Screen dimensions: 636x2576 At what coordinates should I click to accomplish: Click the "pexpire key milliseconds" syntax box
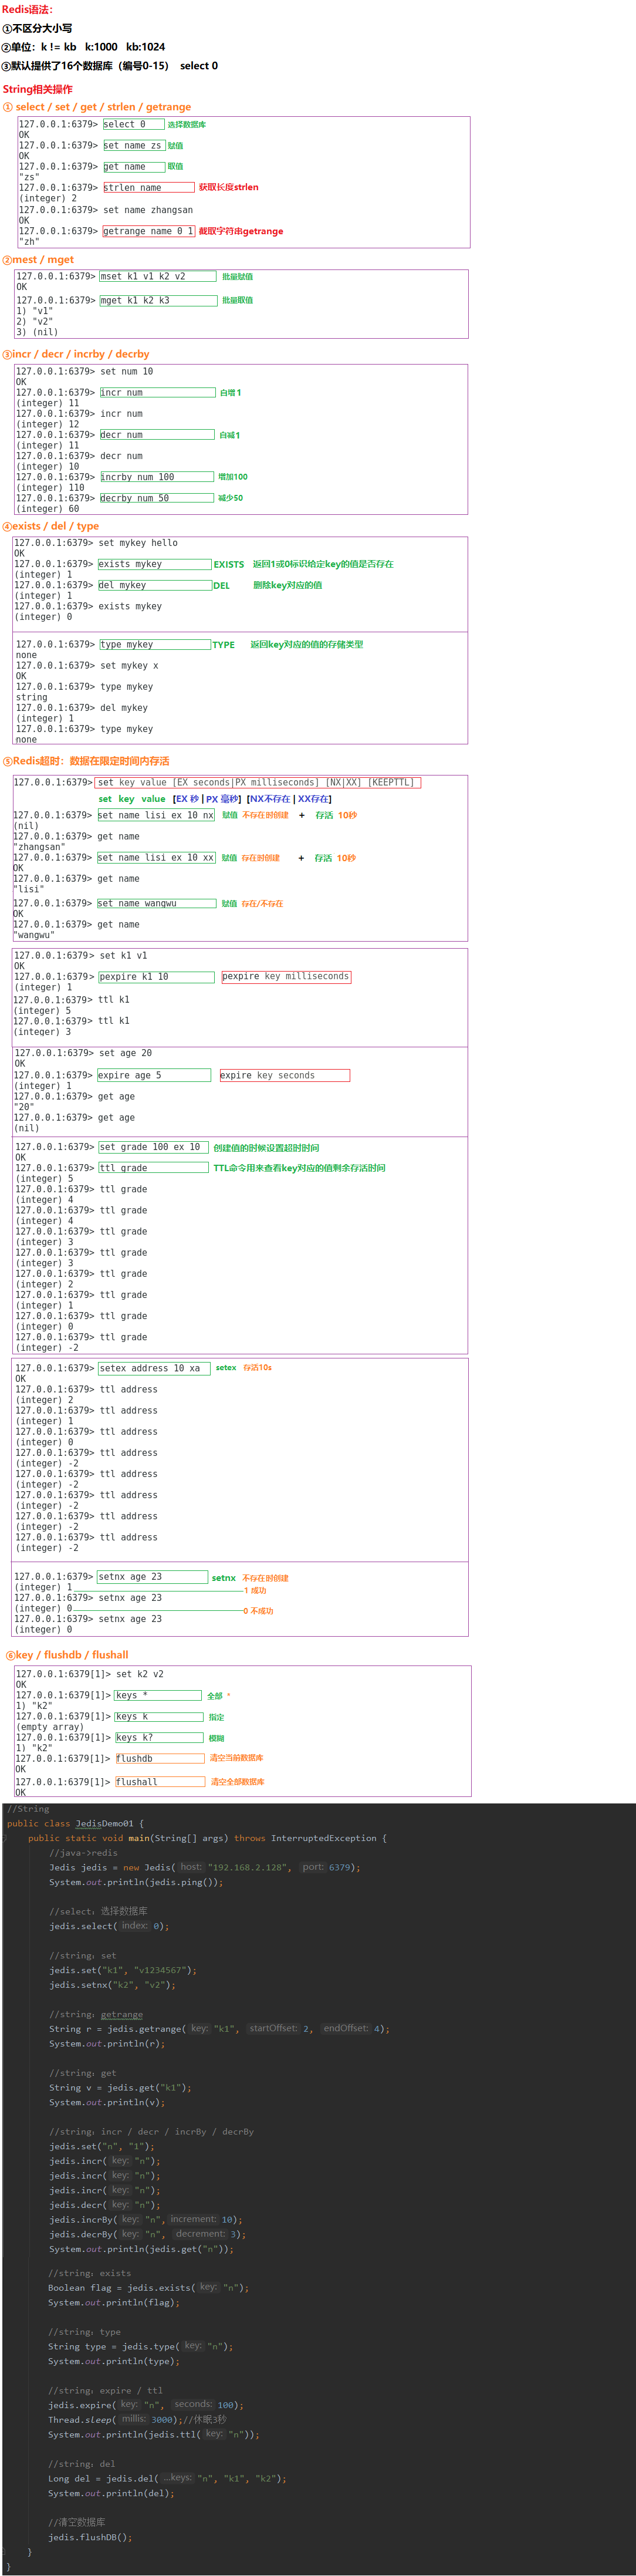point(285,976)
